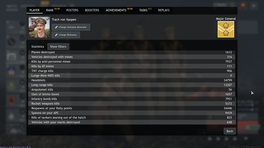Open the PLAYER tab
The image size is (264, 148).
[x=35, y=10]
